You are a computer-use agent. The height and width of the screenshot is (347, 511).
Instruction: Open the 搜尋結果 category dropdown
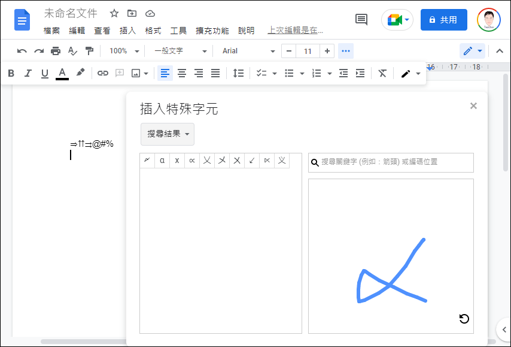click(x=168, y=134)
